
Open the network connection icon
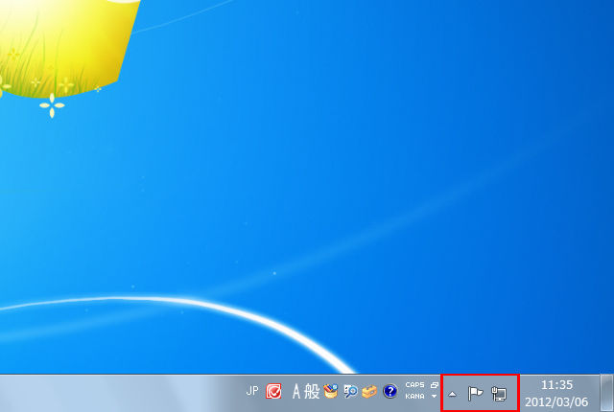pyautogui.click(x=499, y=393)
